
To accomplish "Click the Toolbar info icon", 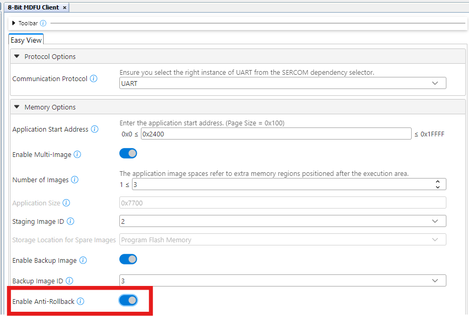I will point(43,23).
